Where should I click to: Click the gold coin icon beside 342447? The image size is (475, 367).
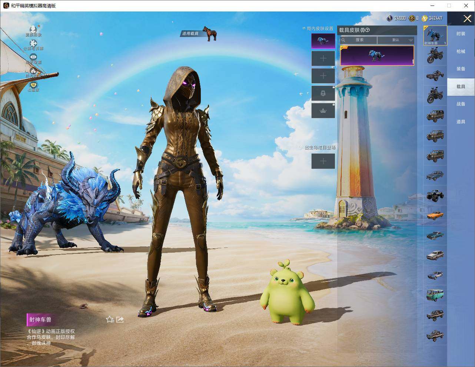pos(425,18)
